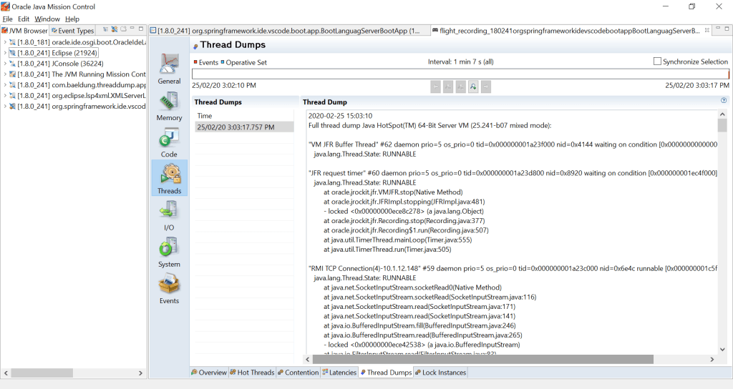Maximize the JVM Browser view panel
Screen dimensions: 733x389
(x=141, y=29)
